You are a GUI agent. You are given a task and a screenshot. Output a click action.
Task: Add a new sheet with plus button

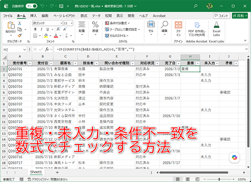click(57, 172)
